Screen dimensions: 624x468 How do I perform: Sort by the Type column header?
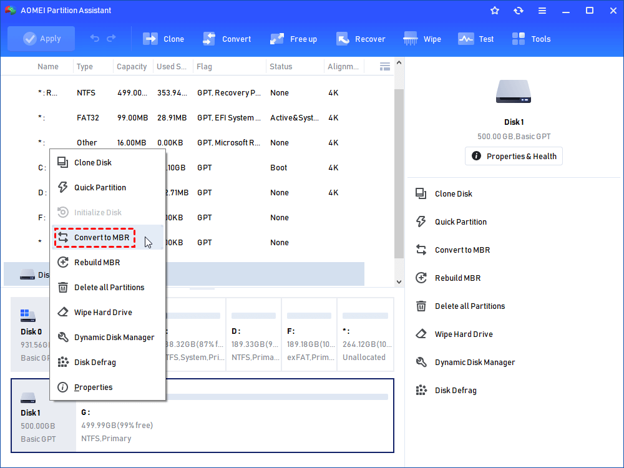pos(85,67)
